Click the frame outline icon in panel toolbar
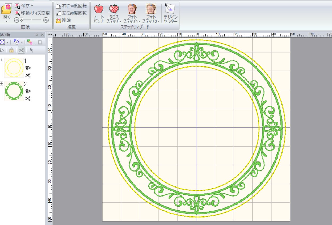 [x=40, y=42]
